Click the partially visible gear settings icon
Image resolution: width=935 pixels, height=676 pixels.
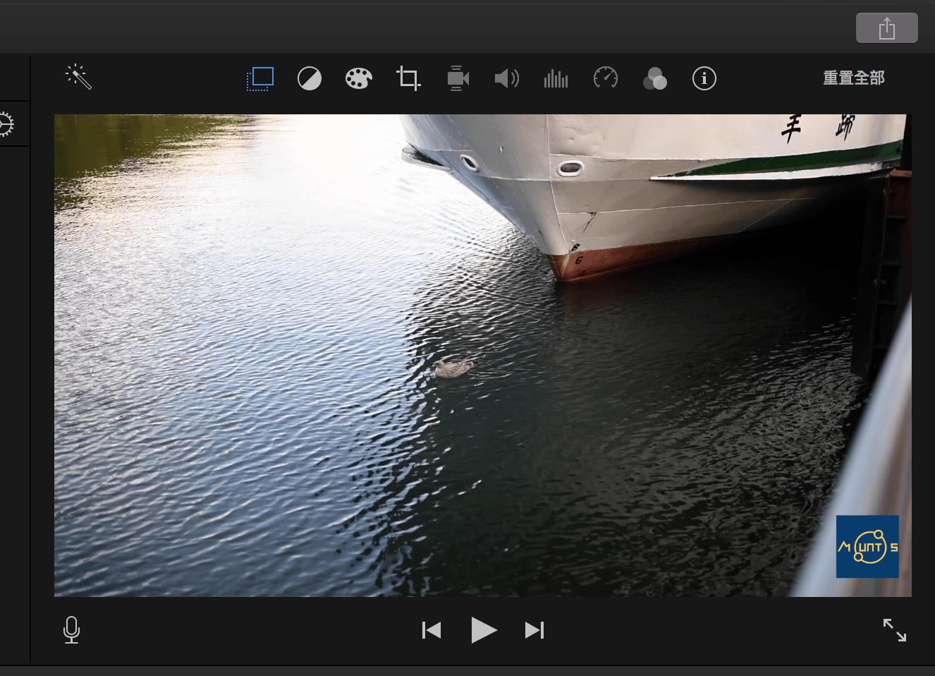pos(6,125)
